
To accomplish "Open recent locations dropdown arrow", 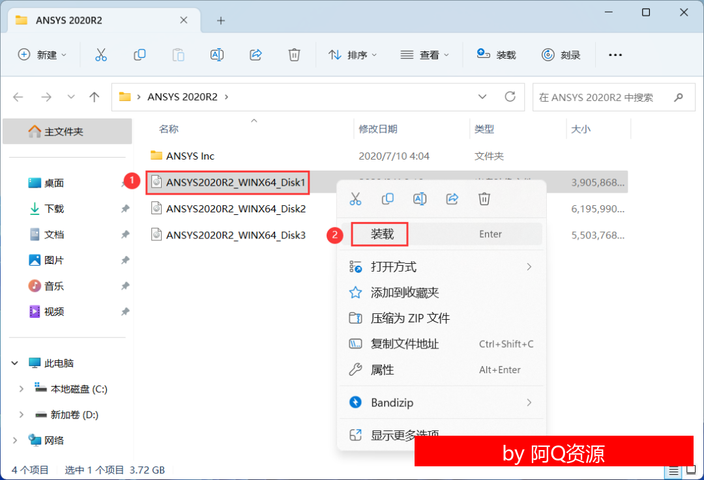I will point(71,97).
